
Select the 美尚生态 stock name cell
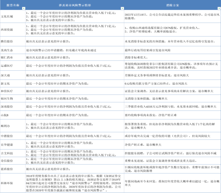(x=13, y=50)
